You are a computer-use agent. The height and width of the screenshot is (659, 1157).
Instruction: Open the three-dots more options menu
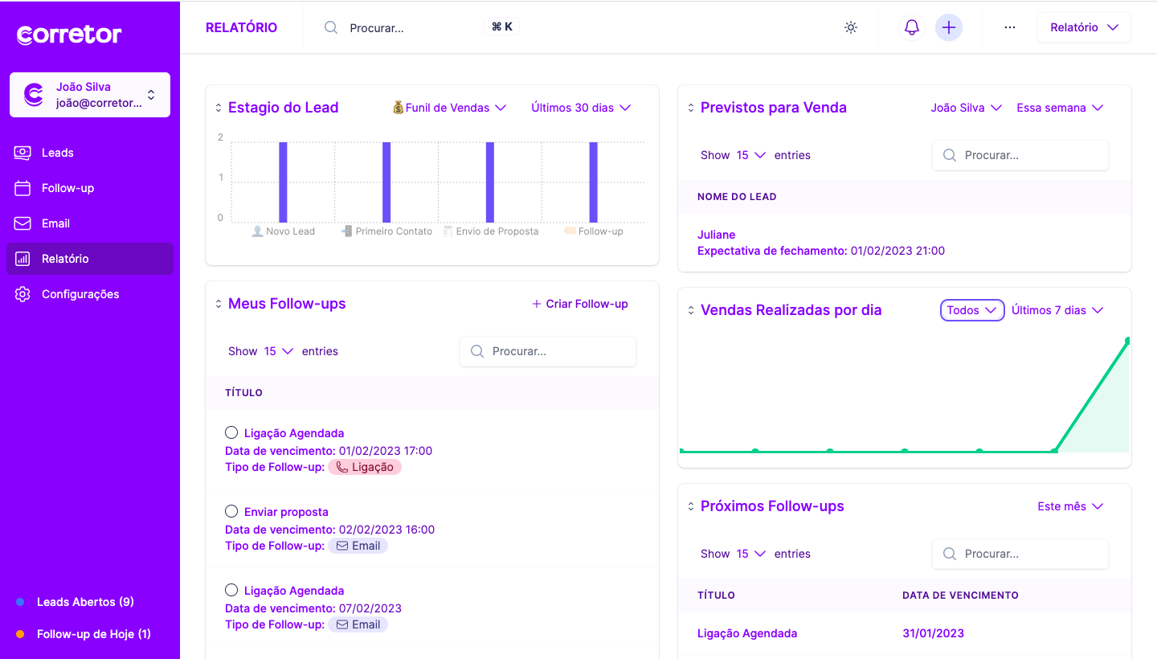(x=1010, y=27)
